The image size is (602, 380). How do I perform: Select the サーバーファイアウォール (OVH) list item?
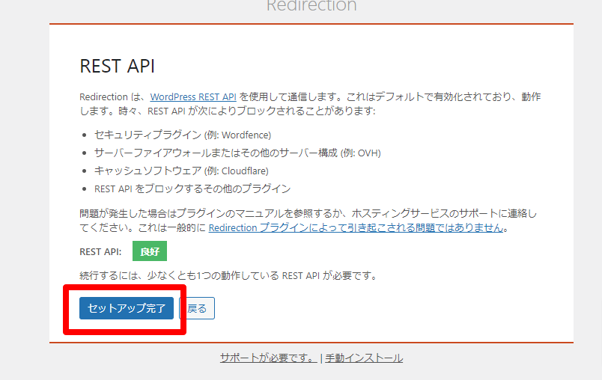pyautogui.click(x=237, y=153)
